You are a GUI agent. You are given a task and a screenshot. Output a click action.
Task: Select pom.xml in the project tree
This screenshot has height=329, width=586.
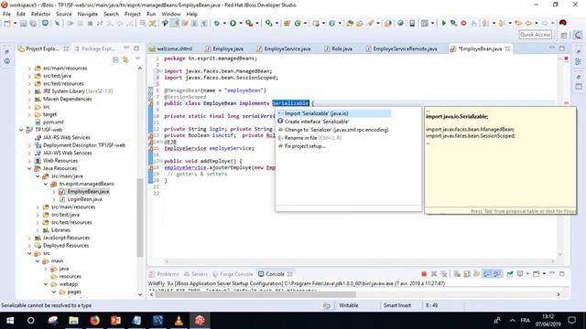pyautogui.click(x=53, y=122)
